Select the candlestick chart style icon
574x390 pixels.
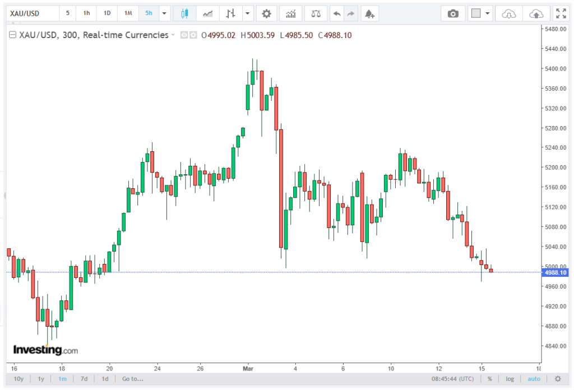coord(184,13)
